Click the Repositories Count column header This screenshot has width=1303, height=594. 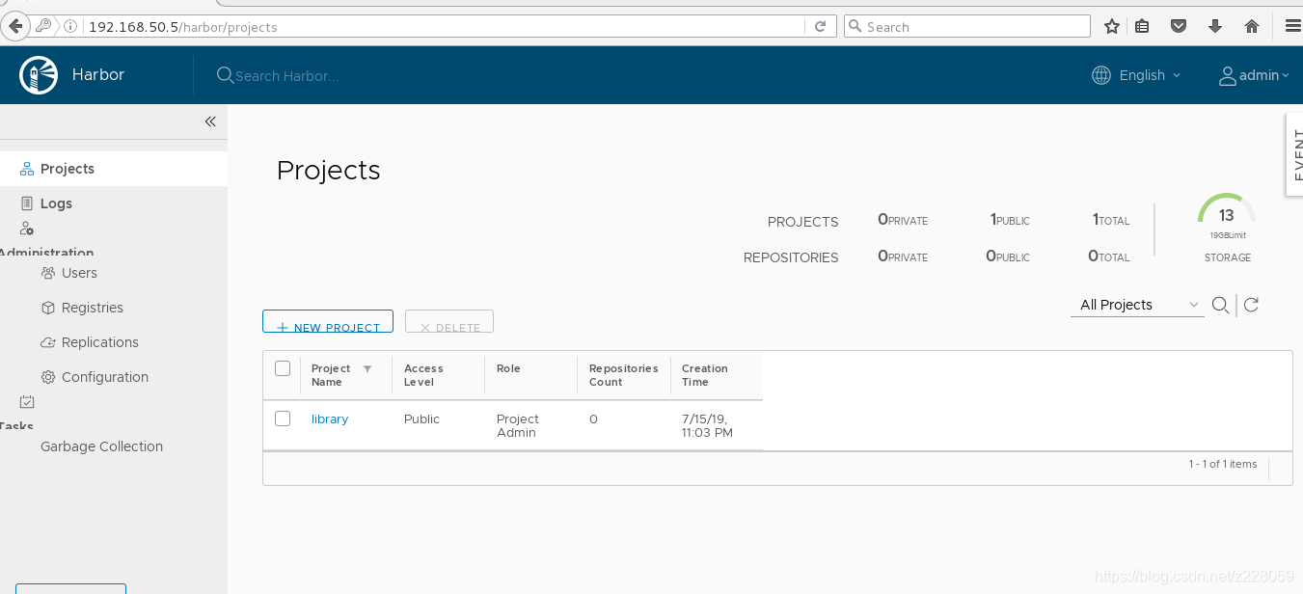point(624,375)
